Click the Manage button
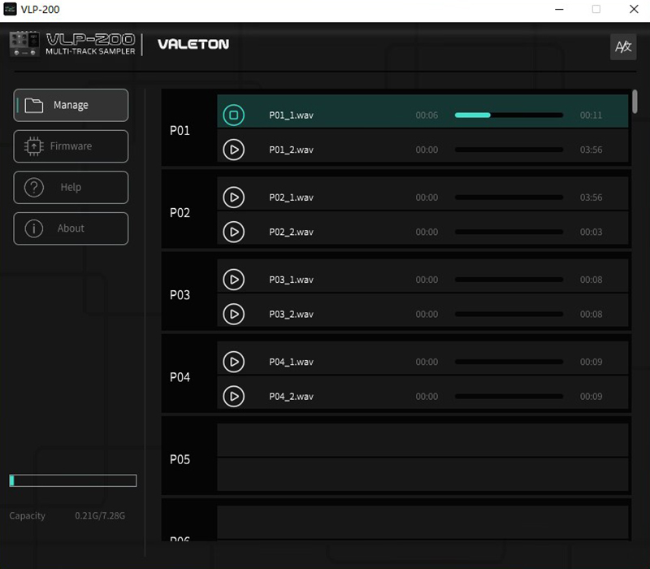The width and height of the screenshot is (650, 569). tap(71, 105)
